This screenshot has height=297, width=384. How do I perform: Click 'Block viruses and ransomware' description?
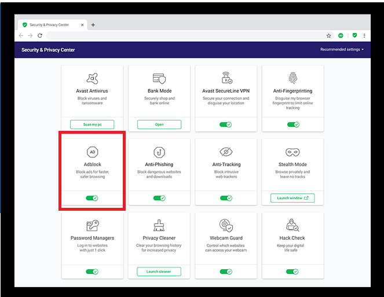coord(92,101)
